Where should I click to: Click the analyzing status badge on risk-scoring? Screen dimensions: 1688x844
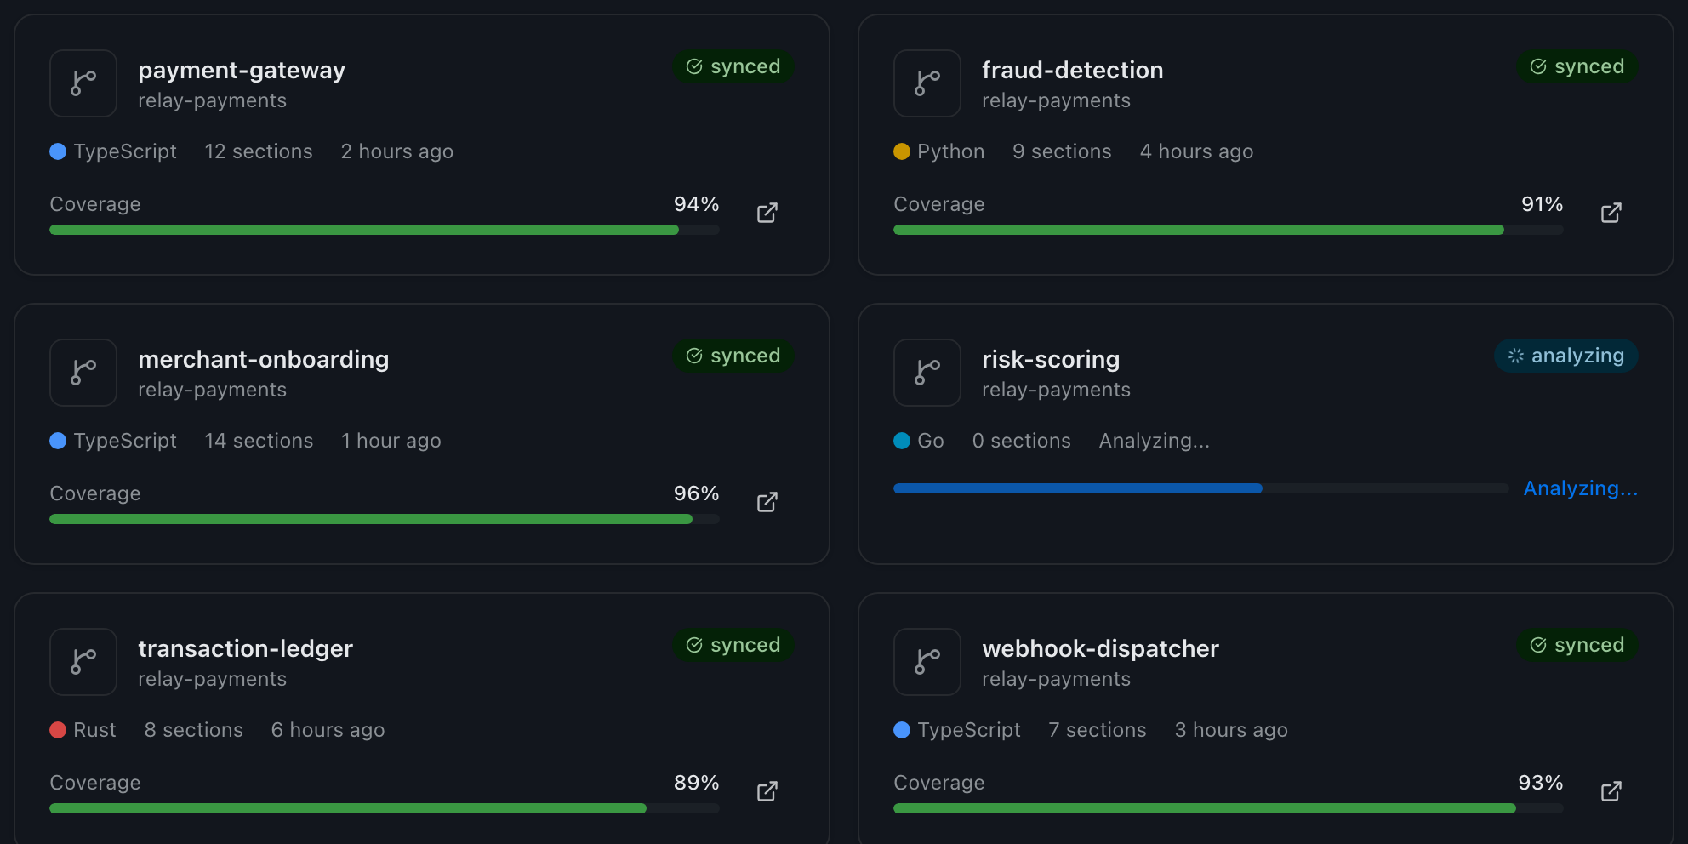point(1566,356)
